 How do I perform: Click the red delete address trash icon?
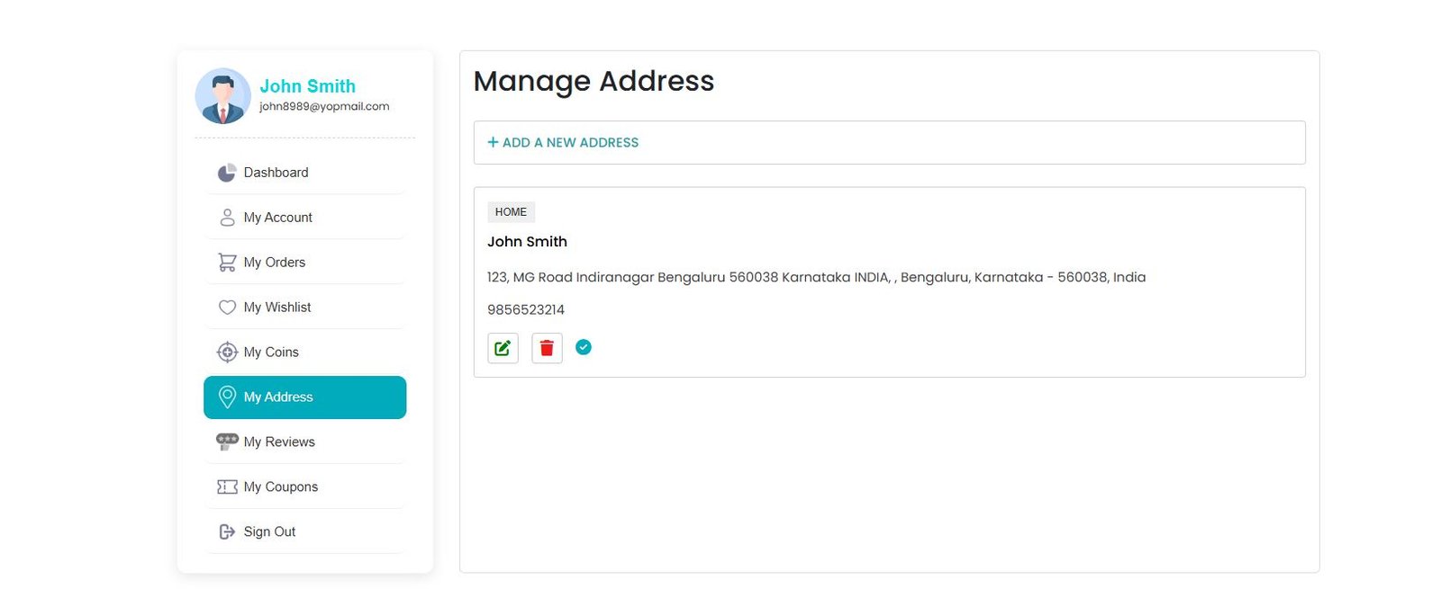pyautogui.click(x=547, y=348)
